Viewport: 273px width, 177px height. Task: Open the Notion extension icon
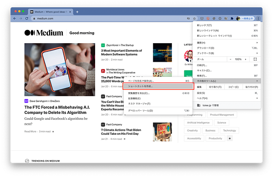[226, 19]
